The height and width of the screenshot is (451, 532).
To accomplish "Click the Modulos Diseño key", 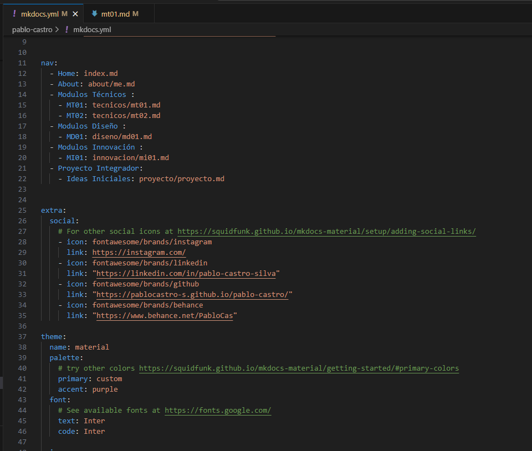I will pos(88,126).
